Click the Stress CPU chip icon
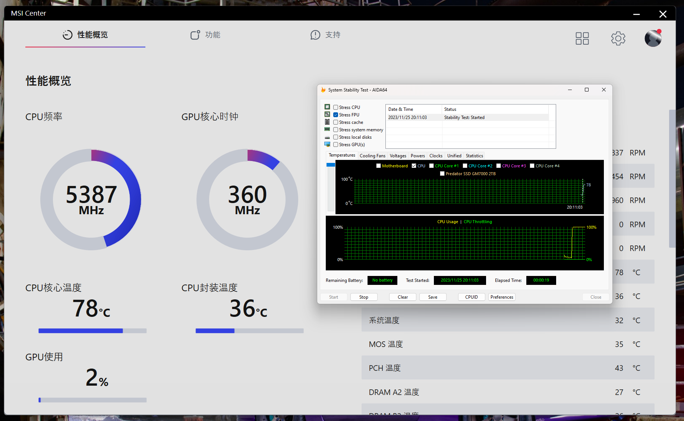684x421 pixels. (x=327, y=107)
